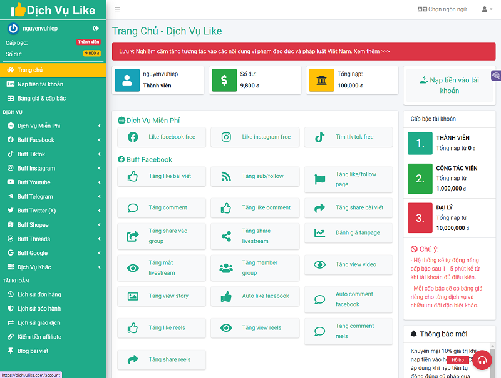
Task: Click Nạp tiền vào tài khoản button
Action: click(449, 86)
